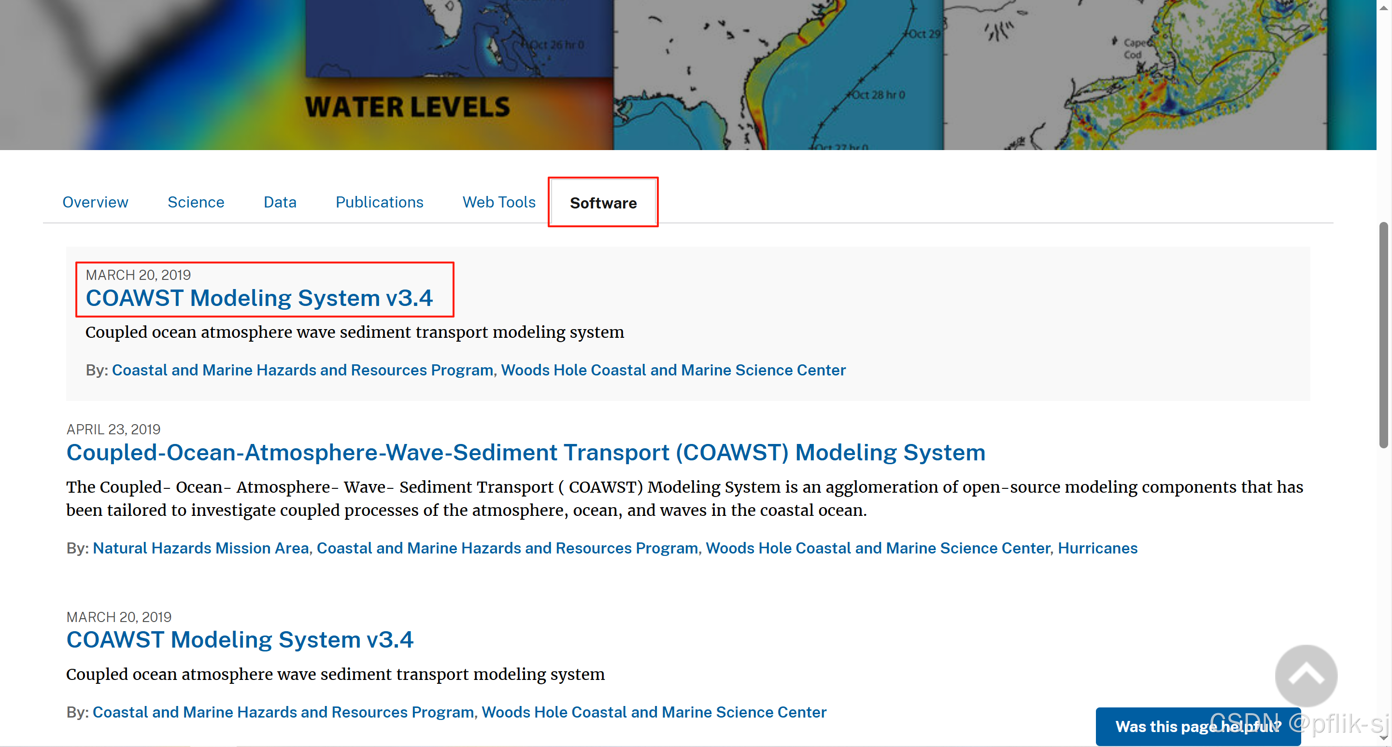Viewport: 1392px width, 747px height.
Task: Click the vertical scrollbar thumb
Action: (x=1383, y=334)
